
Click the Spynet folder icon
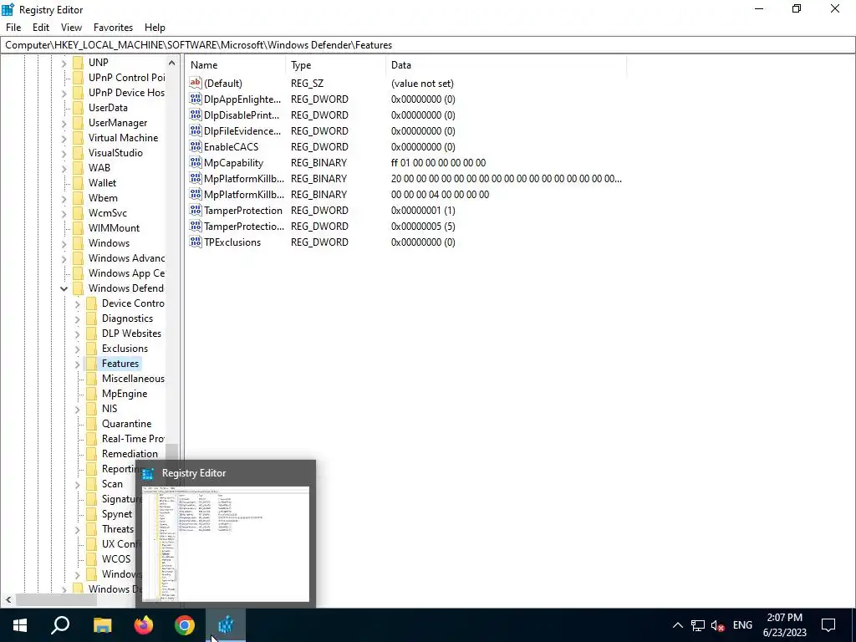[91, 514]
